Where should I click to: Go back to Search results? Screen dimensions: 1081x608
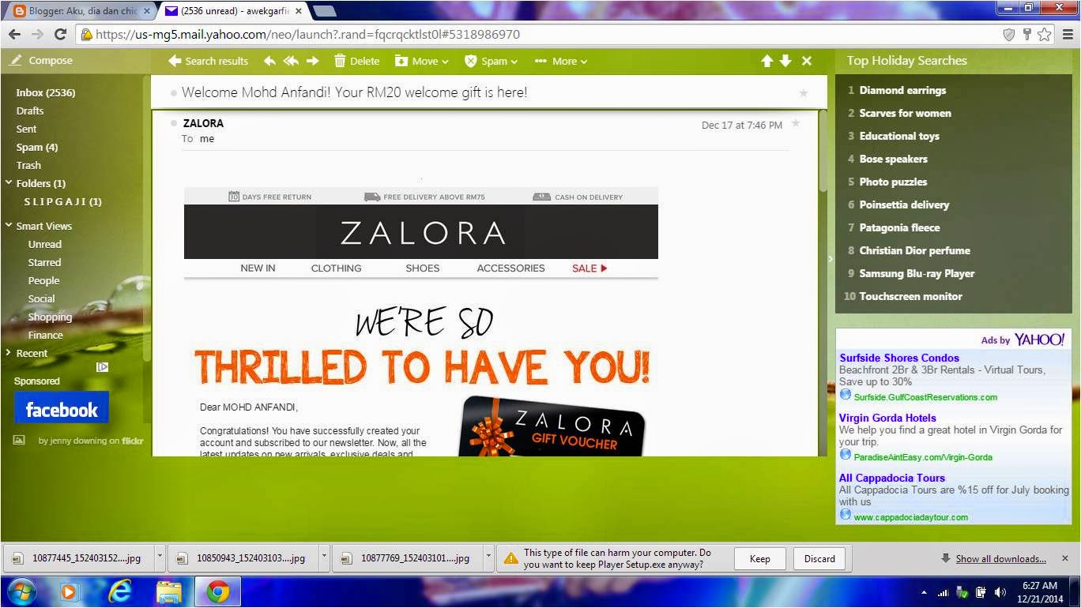click(209, 61)
